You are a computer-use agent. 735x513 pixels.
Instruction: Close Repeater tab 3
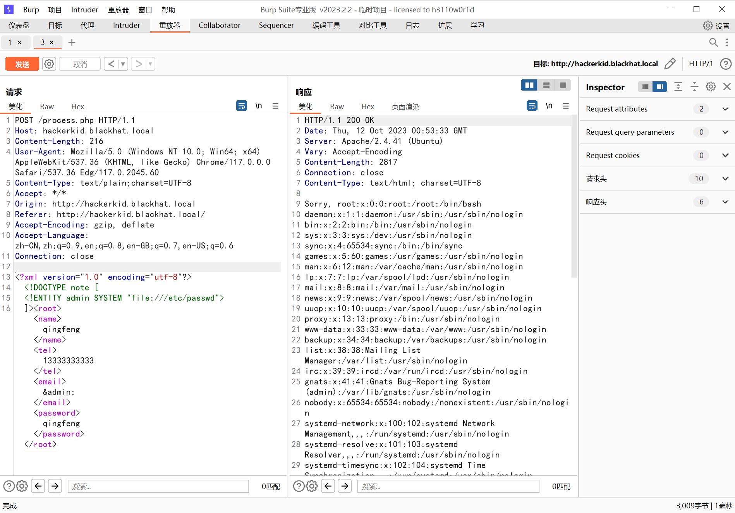[x=52, y=42]
